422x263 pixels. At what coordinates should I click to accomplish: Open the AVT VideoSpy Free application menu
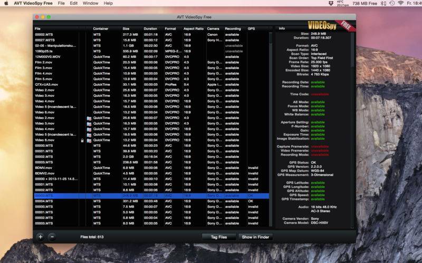pos(33,3)
